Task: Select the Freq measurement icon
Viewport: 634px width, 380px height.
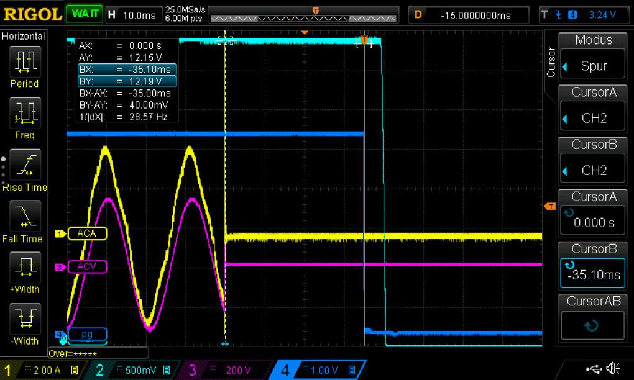Action: pyautogui.click(x=25, y=112)
